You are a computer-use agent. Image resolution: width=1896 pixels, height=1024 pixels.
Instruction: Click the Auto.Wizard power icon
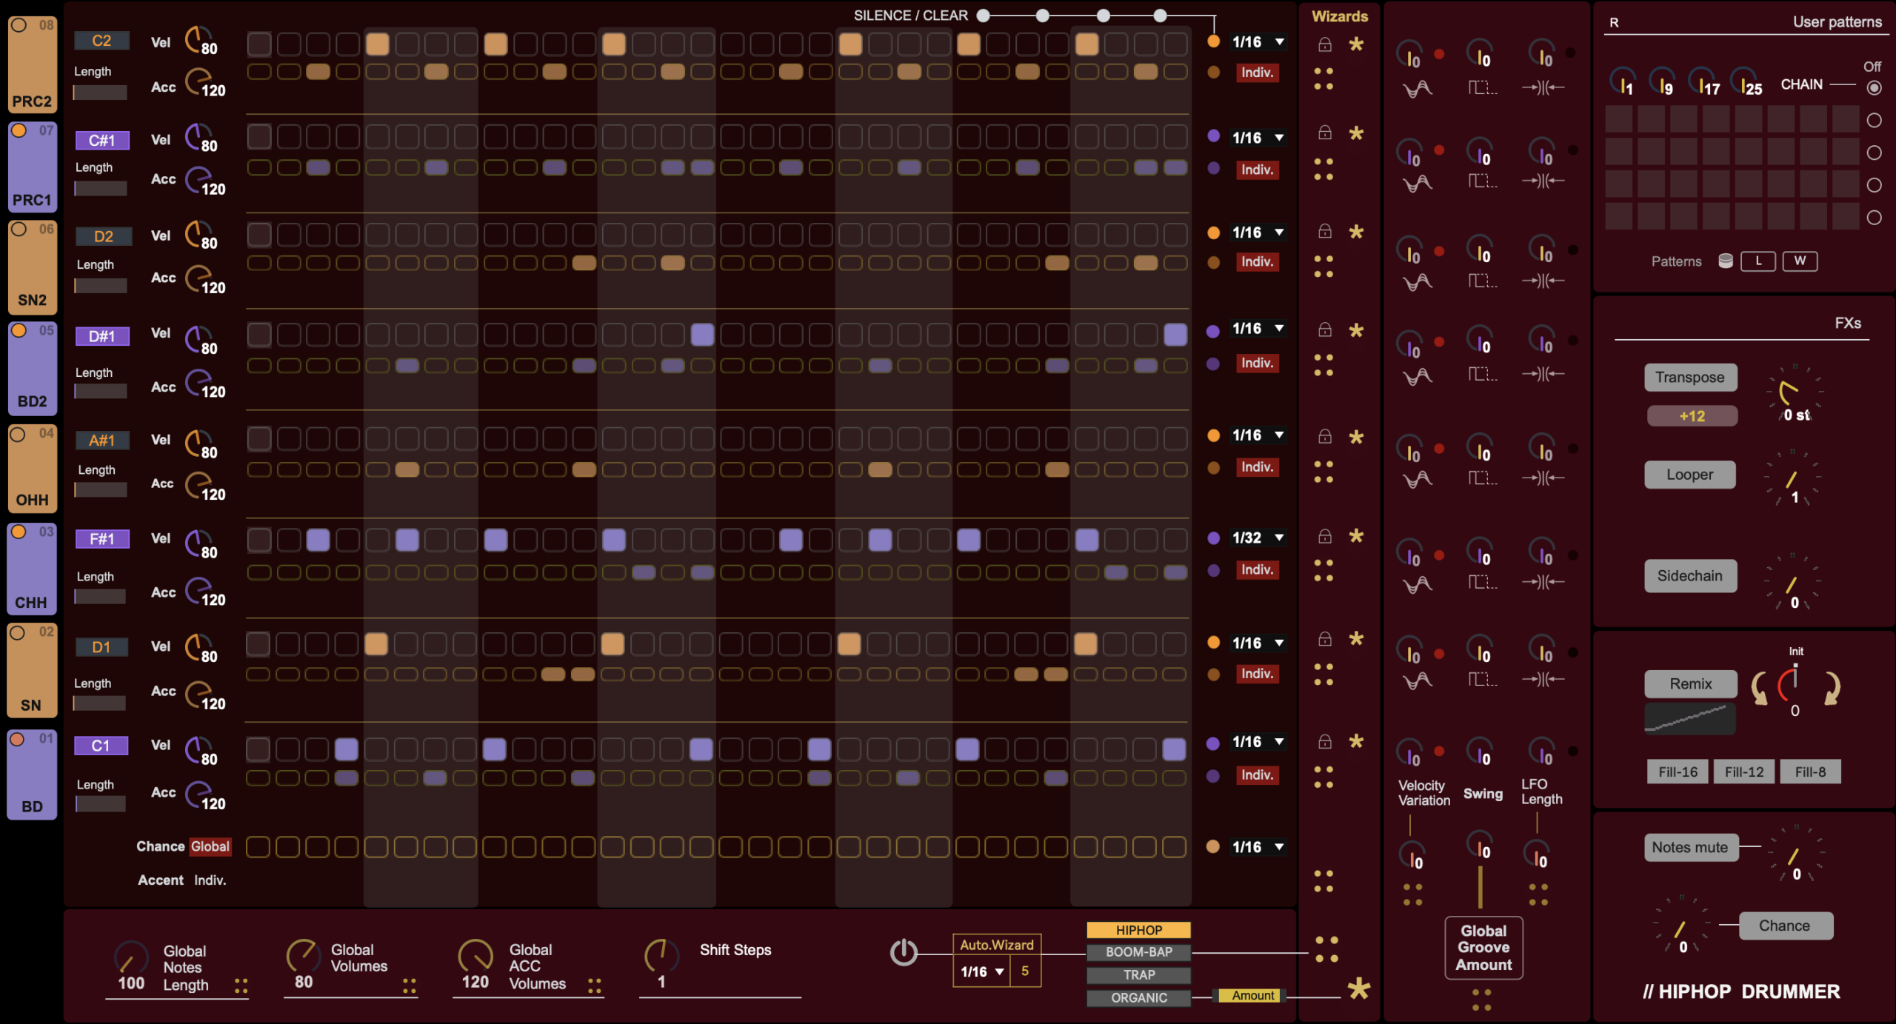[x=903, y=952]
